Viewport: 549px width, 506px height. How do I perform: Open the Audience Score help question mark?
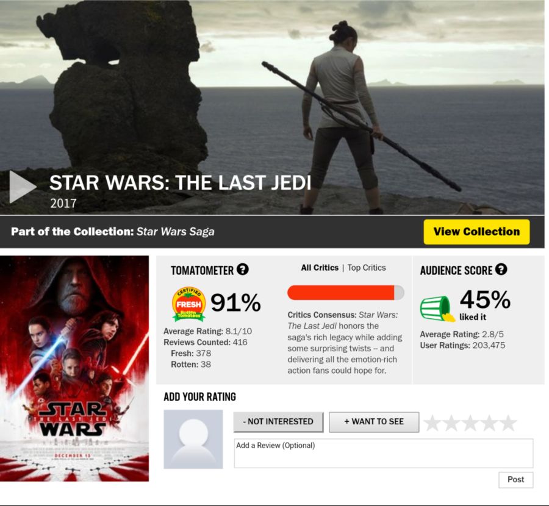click(501, 269)
